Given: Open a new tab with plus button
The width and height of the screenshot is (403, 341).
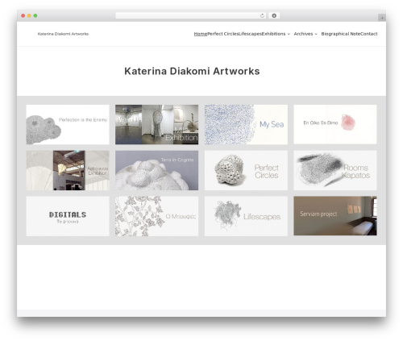Looking at the screenshot, I should pos(382,18).
